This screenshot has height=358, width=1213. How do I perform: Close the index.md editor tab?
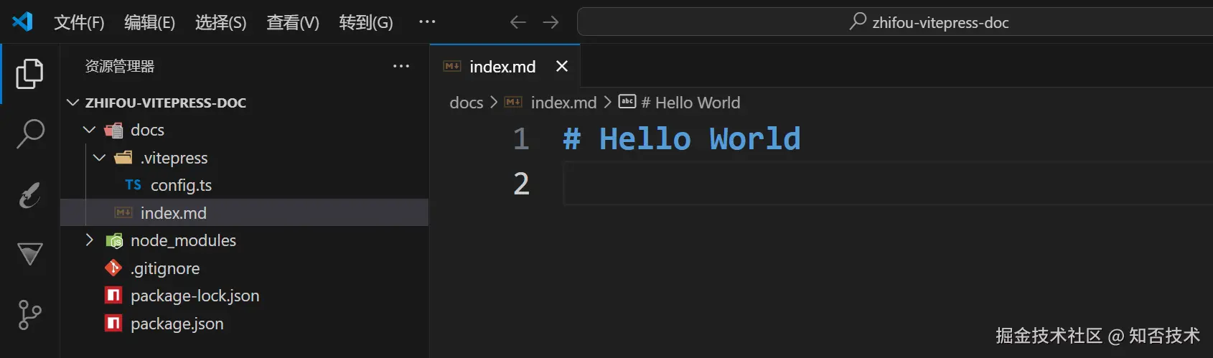[561, 66]
